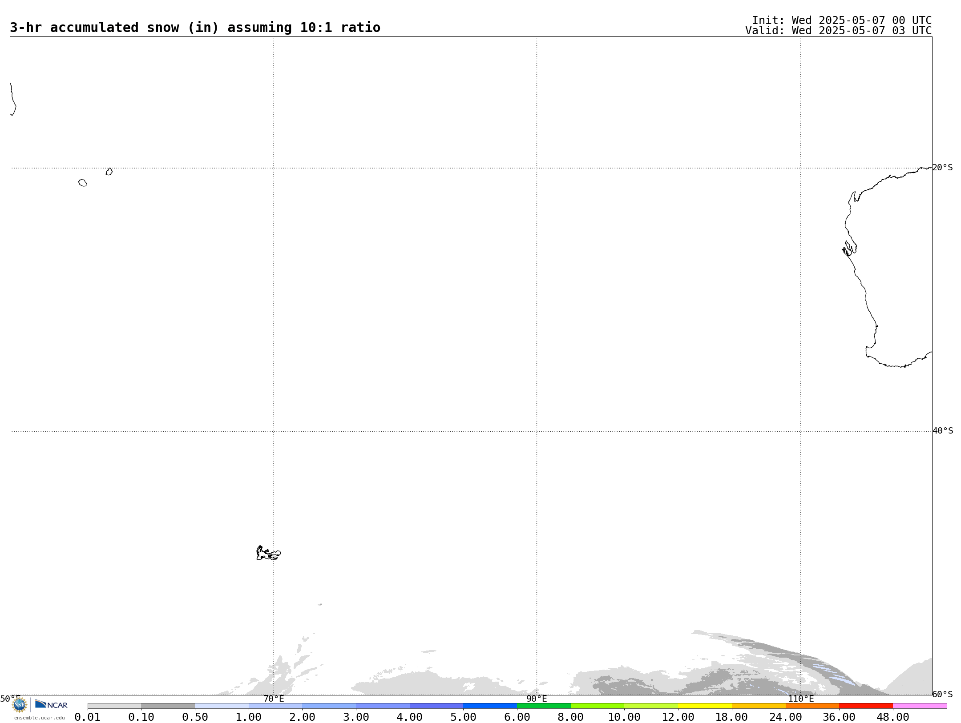The image size is (961, 723).
Task: Click the '36.00' colorbar value
Action: [x=839, y=717]
